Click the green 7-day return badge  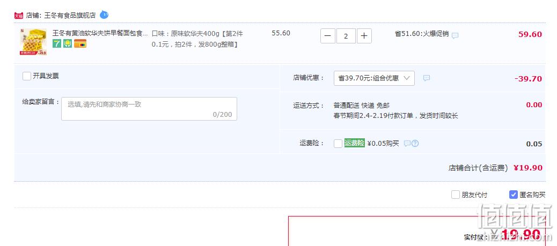tap(57, 43)
